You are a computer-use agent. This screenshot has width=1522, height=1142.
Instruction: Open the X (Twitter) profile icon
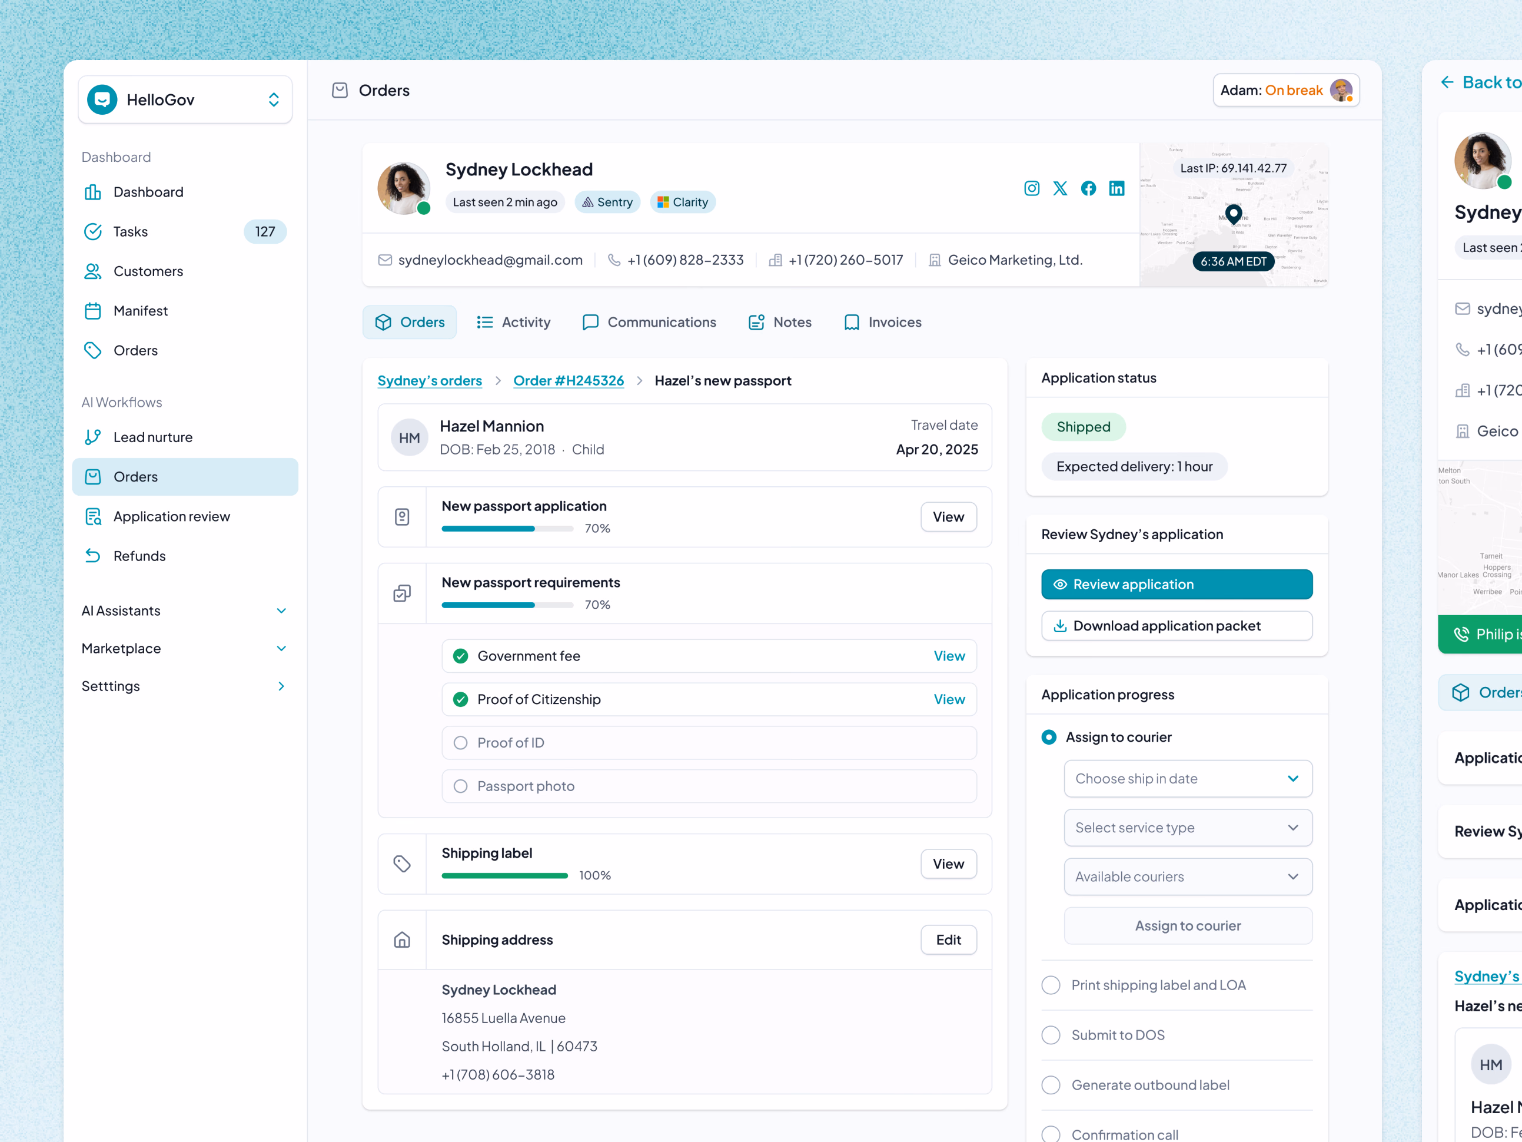(1059, 188)
